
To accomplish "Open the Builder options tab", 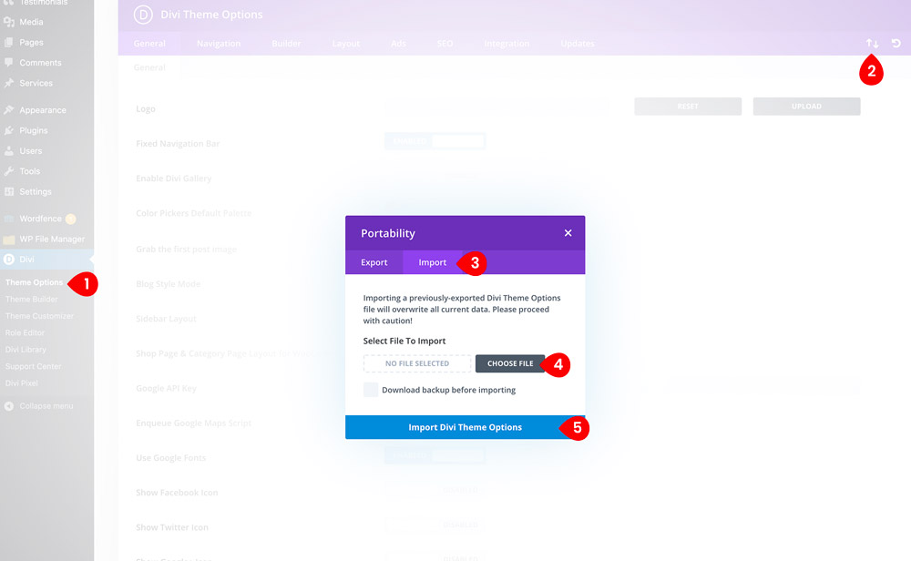I will pos(286,44).
